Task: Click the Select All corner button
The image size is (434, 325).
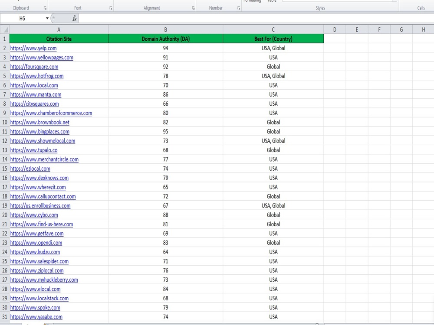Action: (5, 29)
